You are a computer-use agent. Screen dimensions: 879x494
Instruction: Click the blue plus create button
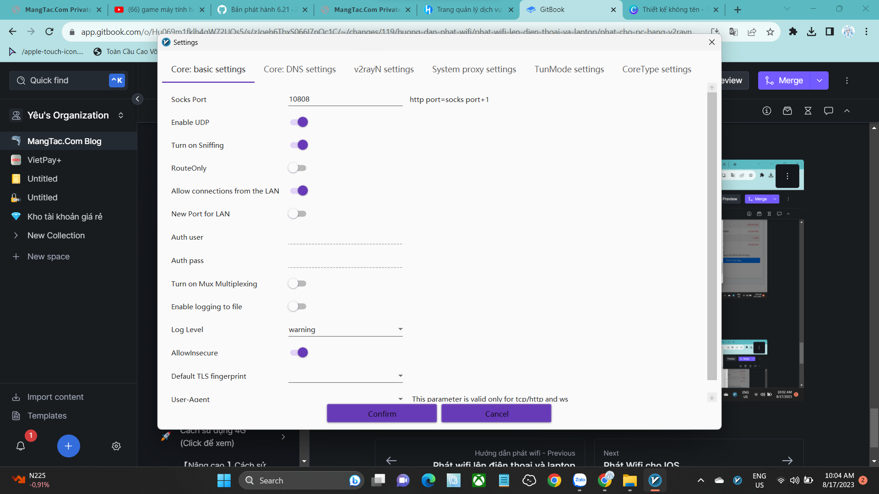click(x=68, y=446)
